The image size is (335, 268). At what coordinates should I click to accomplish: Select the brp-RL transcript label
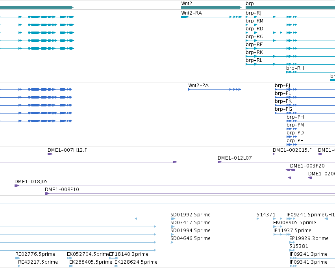(254, 60)
